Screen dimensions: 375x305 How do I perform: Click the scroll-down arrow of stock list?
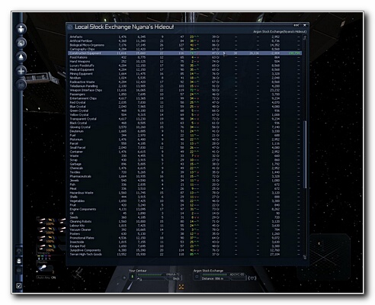305,257
